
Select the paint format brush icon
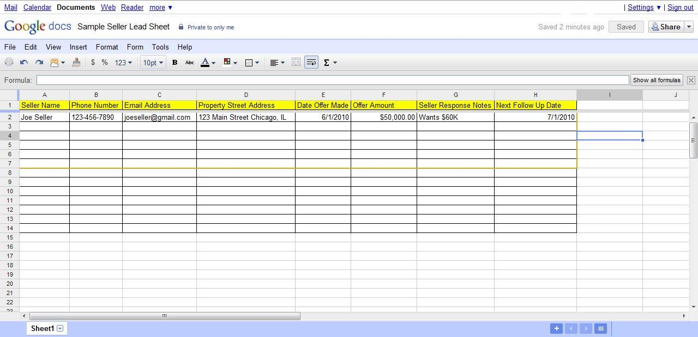[76, 63]
